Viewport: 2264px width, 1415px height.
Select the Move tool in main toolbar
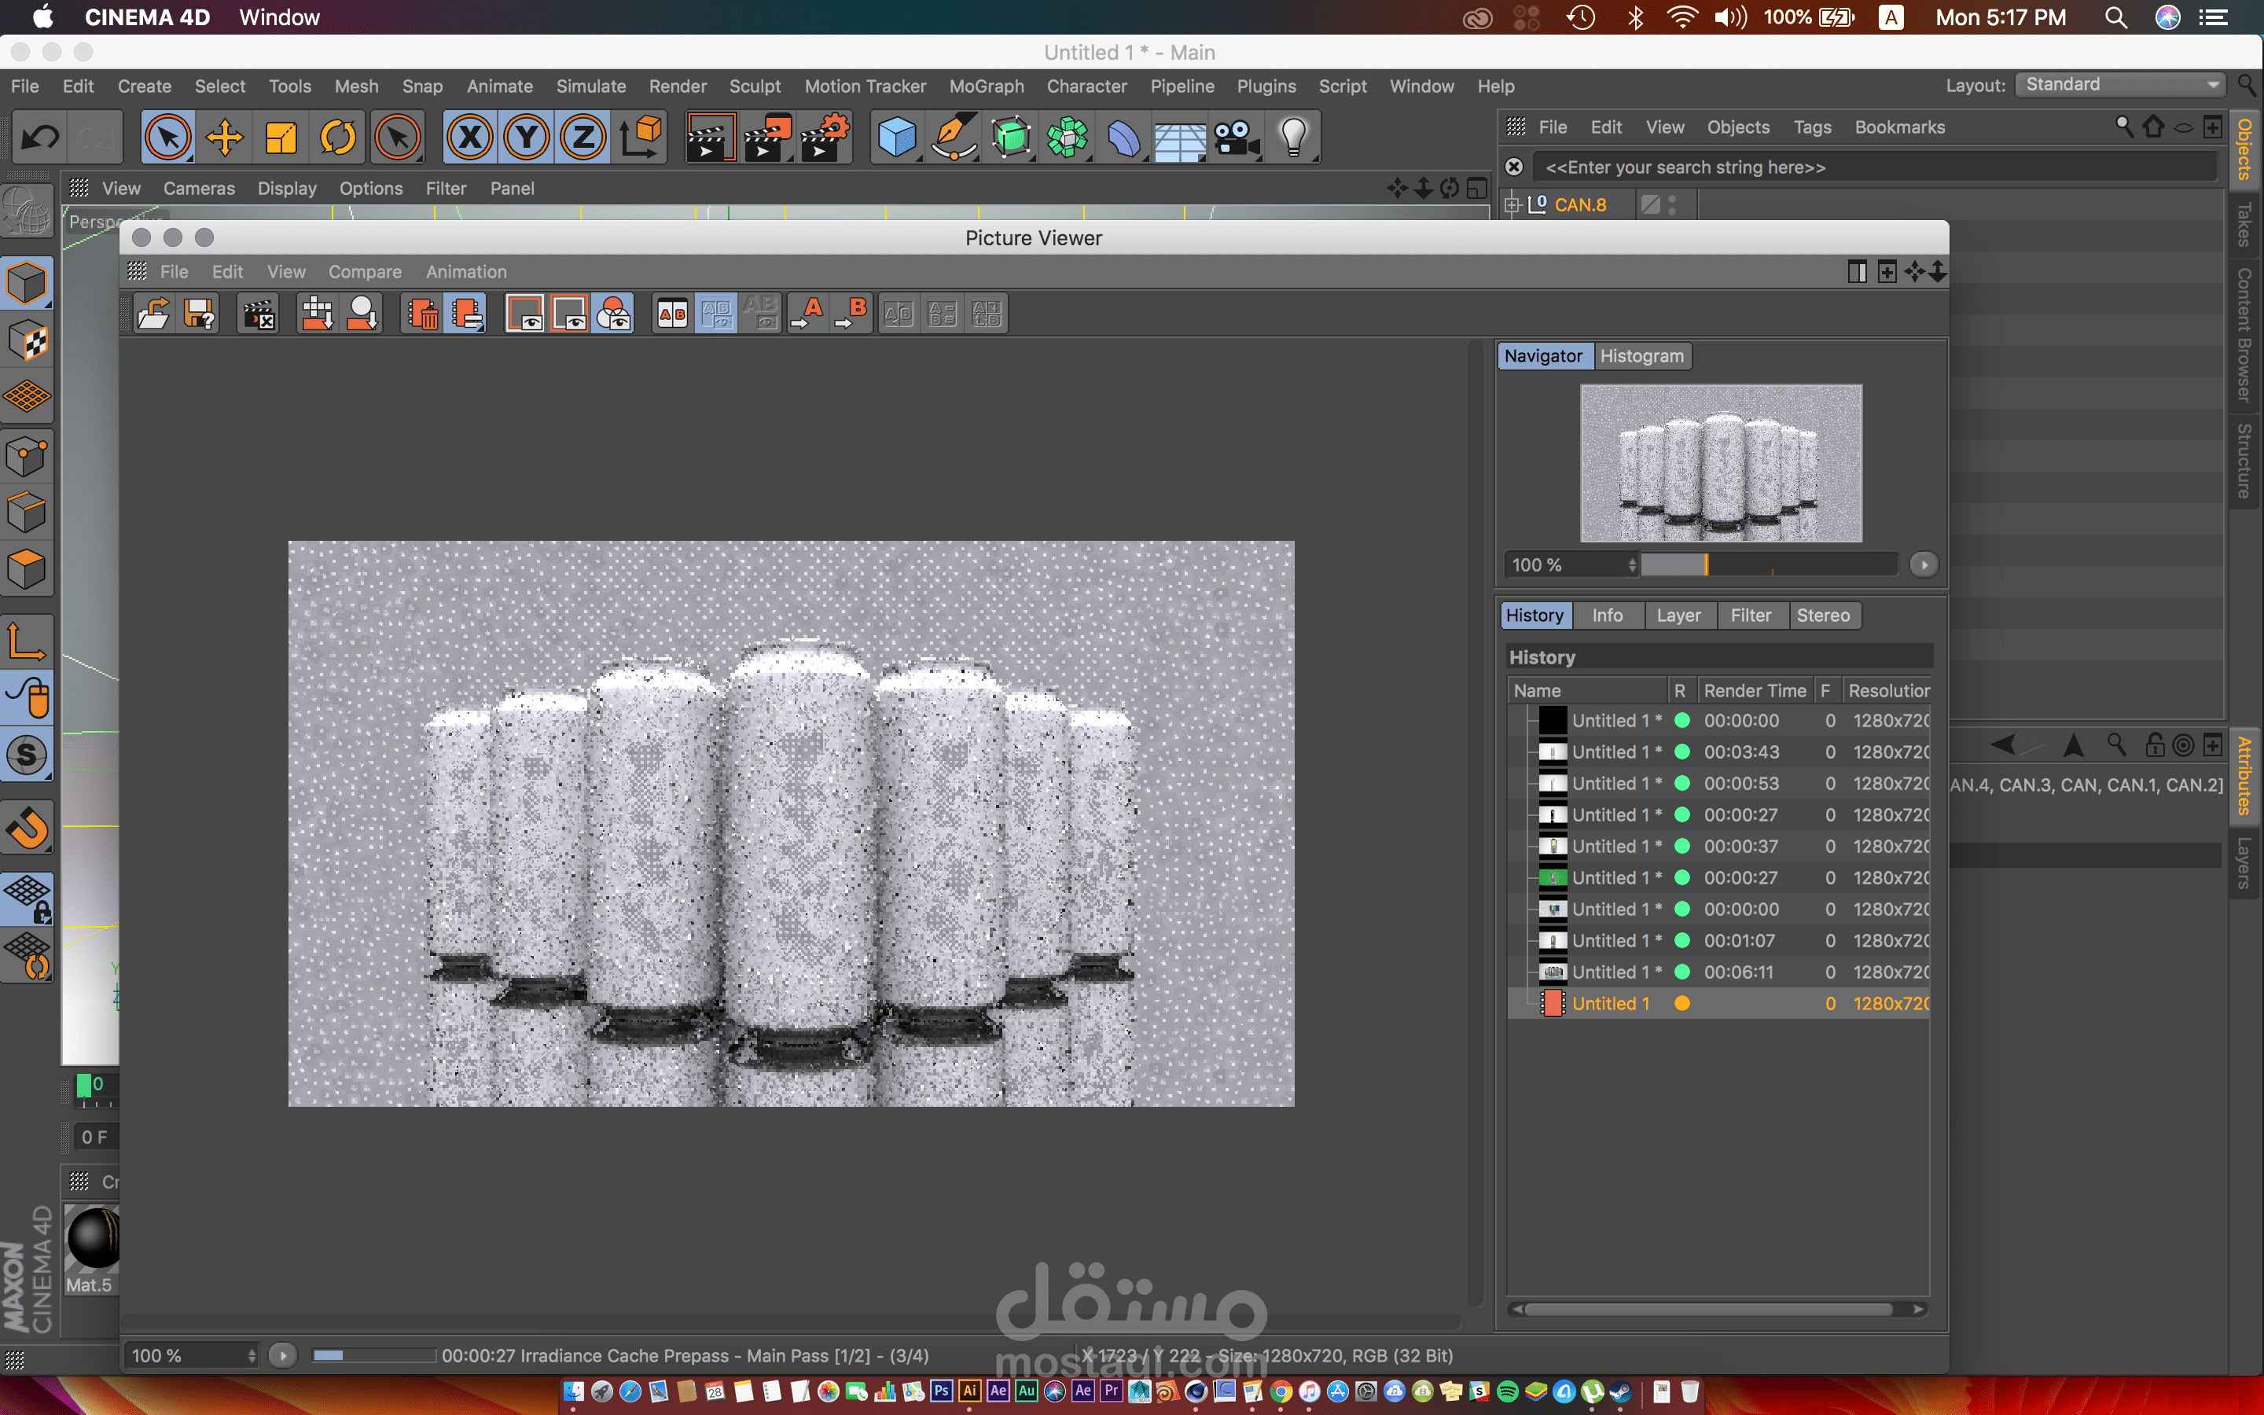tap(225, 138)
